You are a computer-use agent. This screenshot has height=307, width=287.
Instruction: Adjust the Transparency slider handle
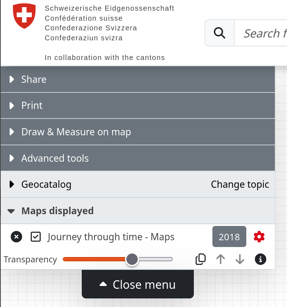132,260
